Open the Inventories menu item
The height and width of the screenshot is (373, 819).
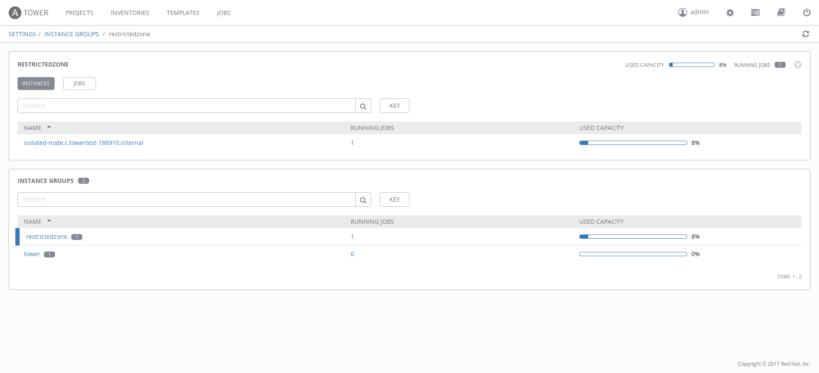tap(130, 13)
